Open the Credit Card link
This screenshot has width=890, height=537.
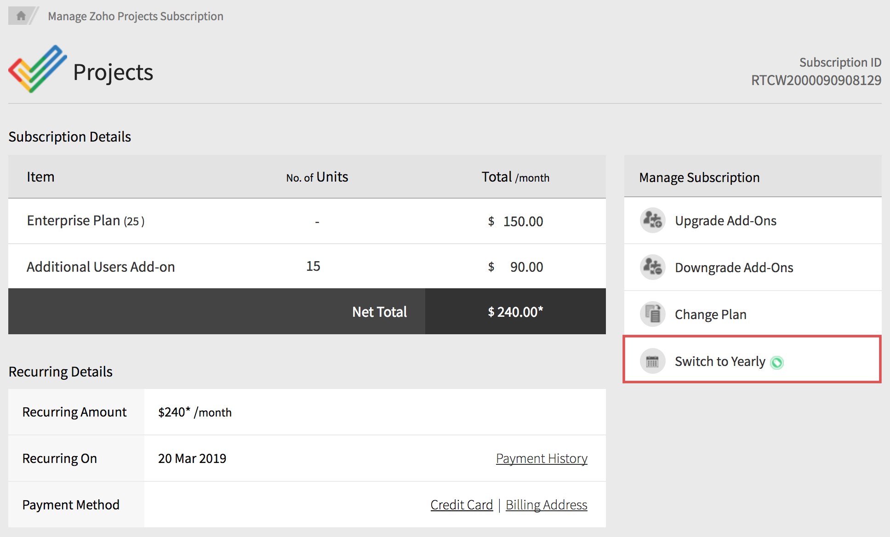tap(462, 505)
